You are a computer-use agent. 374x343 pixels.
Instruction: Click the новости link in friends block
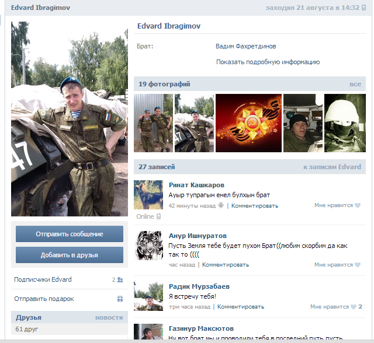pos(109,318)
